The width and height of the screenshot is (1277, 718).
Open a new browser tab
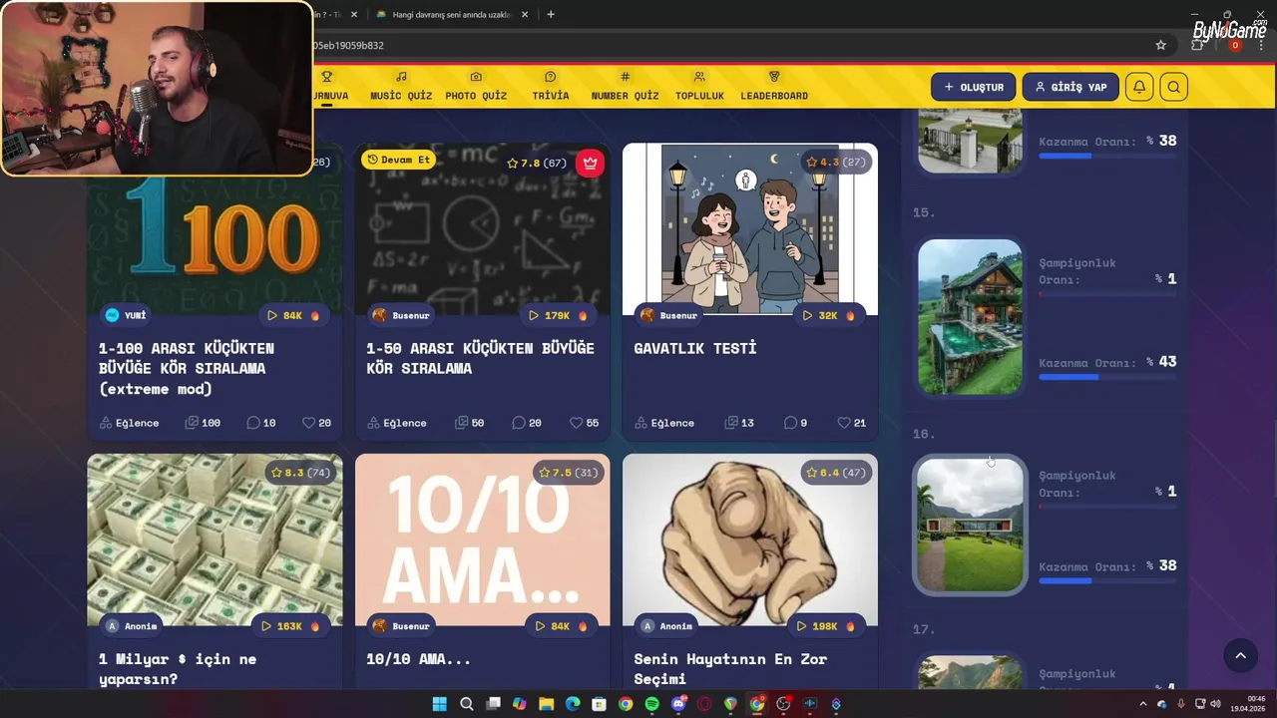tap(551, 14)
